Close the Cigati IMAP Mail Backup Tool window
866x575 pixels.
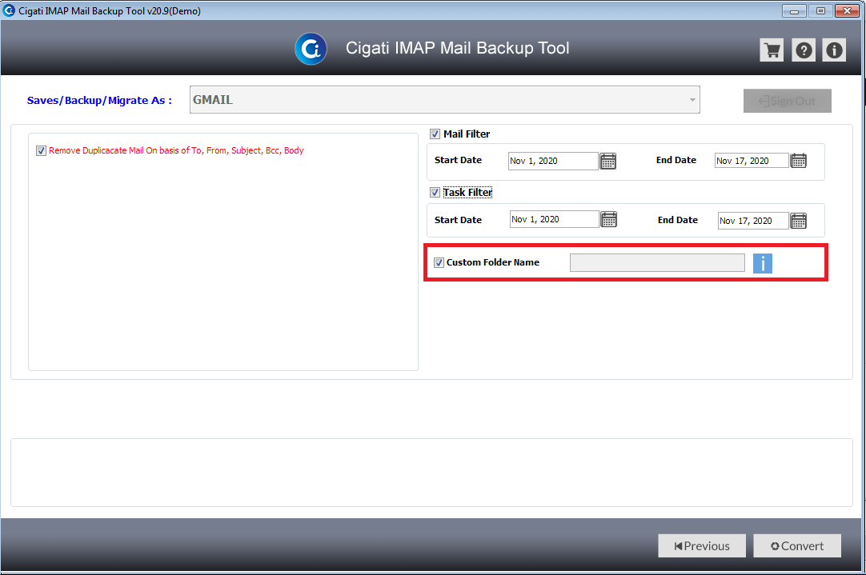tap(847, 10)
